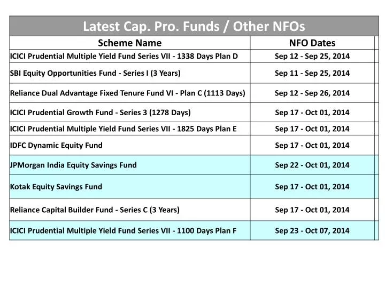Click the NFO dates for Kotak Equity Savings Fund
The height and width of the screenshot is (288, 385).
click(312, 187)
